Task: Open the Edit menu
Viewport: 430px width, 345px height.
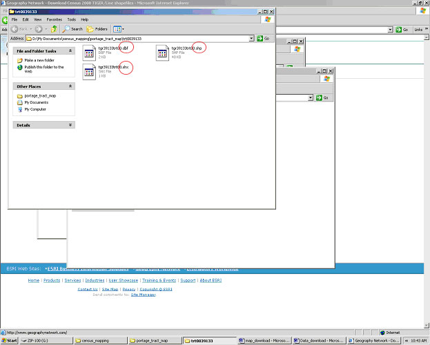Action: click(26, 19)
